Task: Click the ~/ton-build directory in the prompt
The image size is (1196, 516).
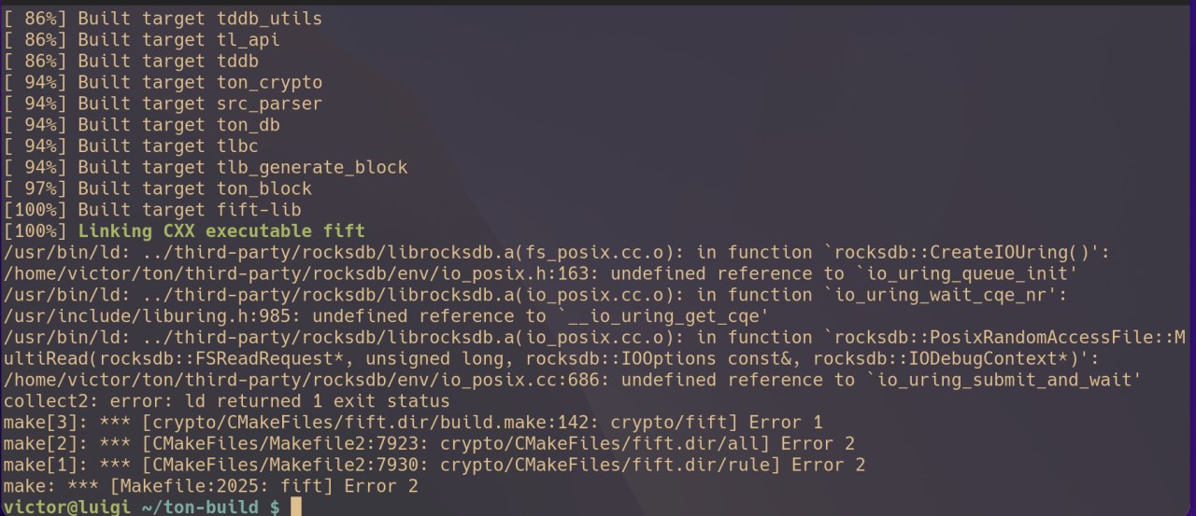Action: coord(200,507)
